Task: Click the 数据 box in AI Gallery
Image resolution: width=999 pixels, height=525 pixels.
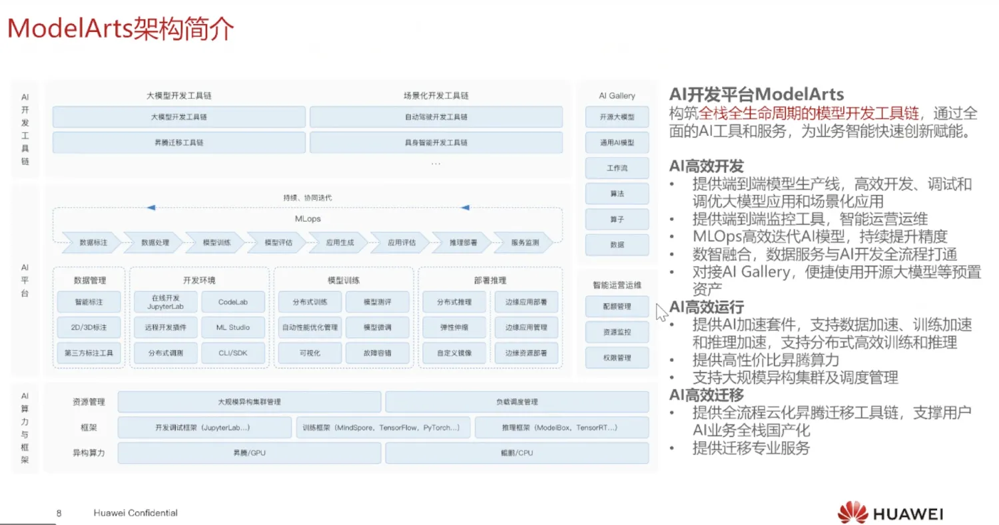Action: (x=617, y=244)
